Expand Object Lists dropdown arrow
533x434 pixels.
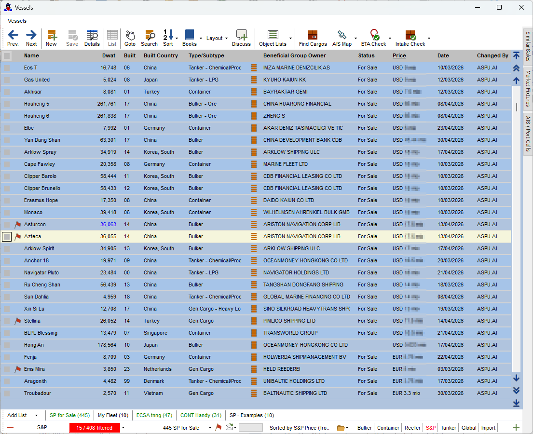click(x=290, y=38)
